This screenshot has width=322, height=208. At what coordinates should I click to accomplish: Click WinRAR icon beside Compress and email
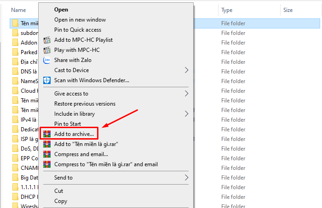(47, 154)
